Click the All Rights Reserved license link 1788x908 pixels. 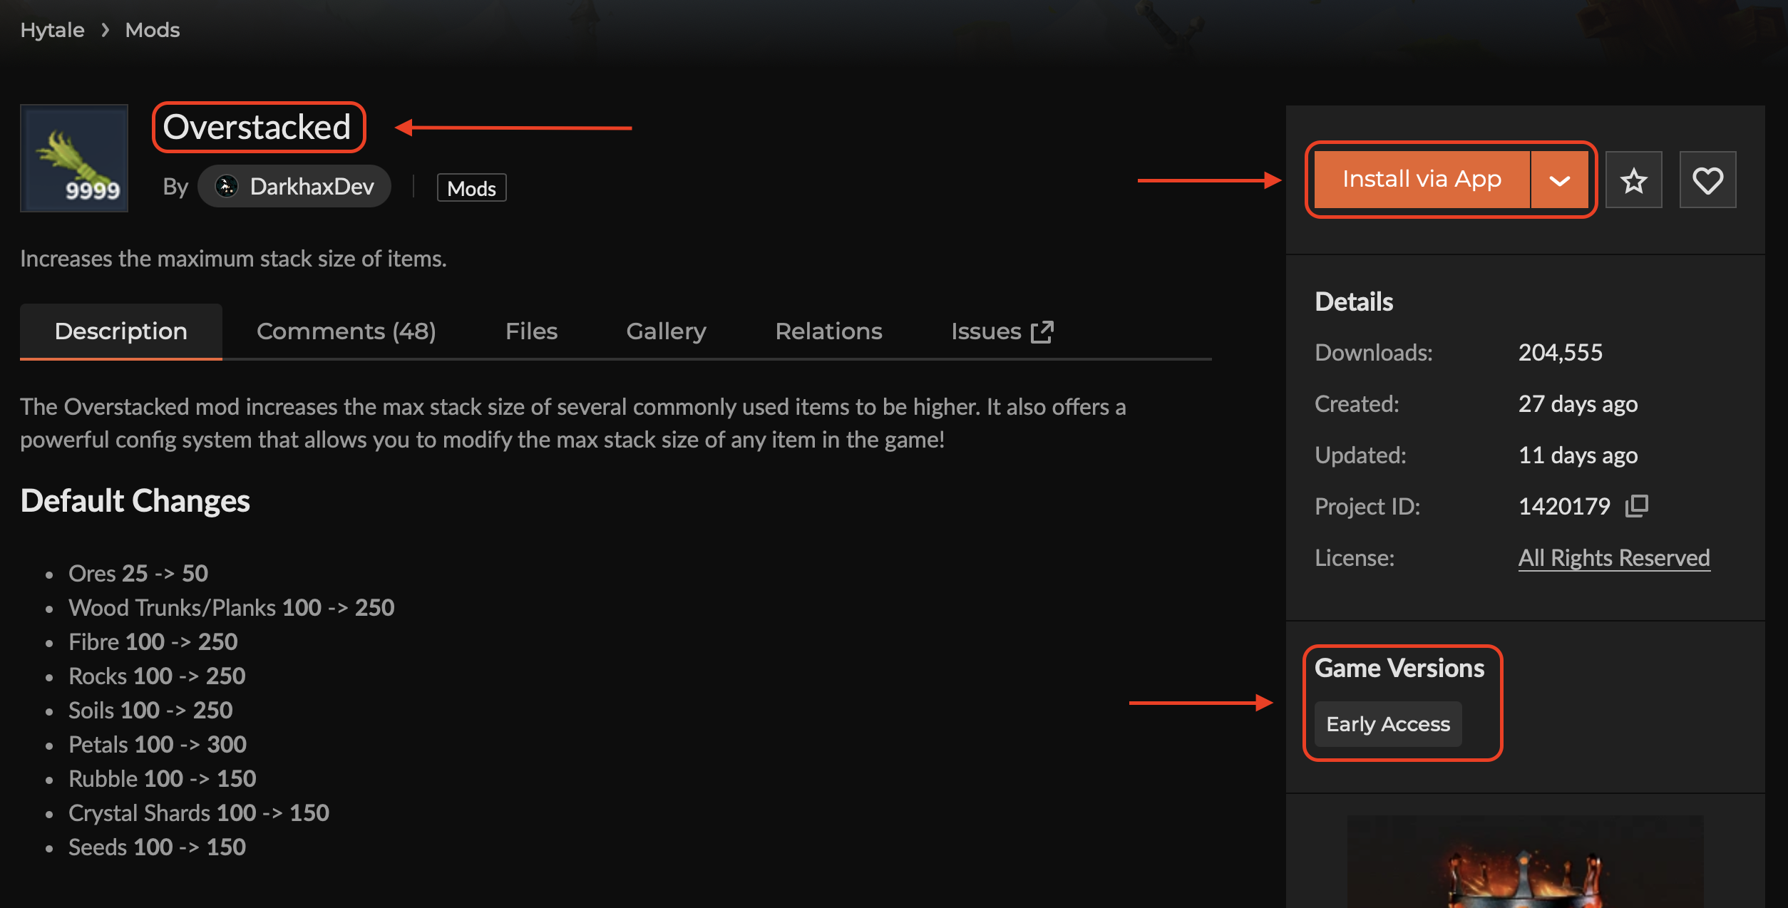click(x=1614, y=557)
